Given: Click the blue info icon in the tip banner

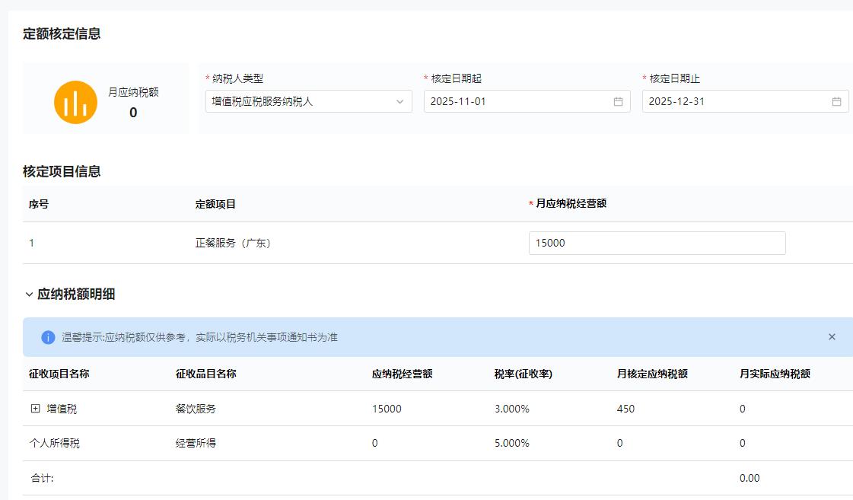Looking at the screenshot, I should click(x=48, y=337).
